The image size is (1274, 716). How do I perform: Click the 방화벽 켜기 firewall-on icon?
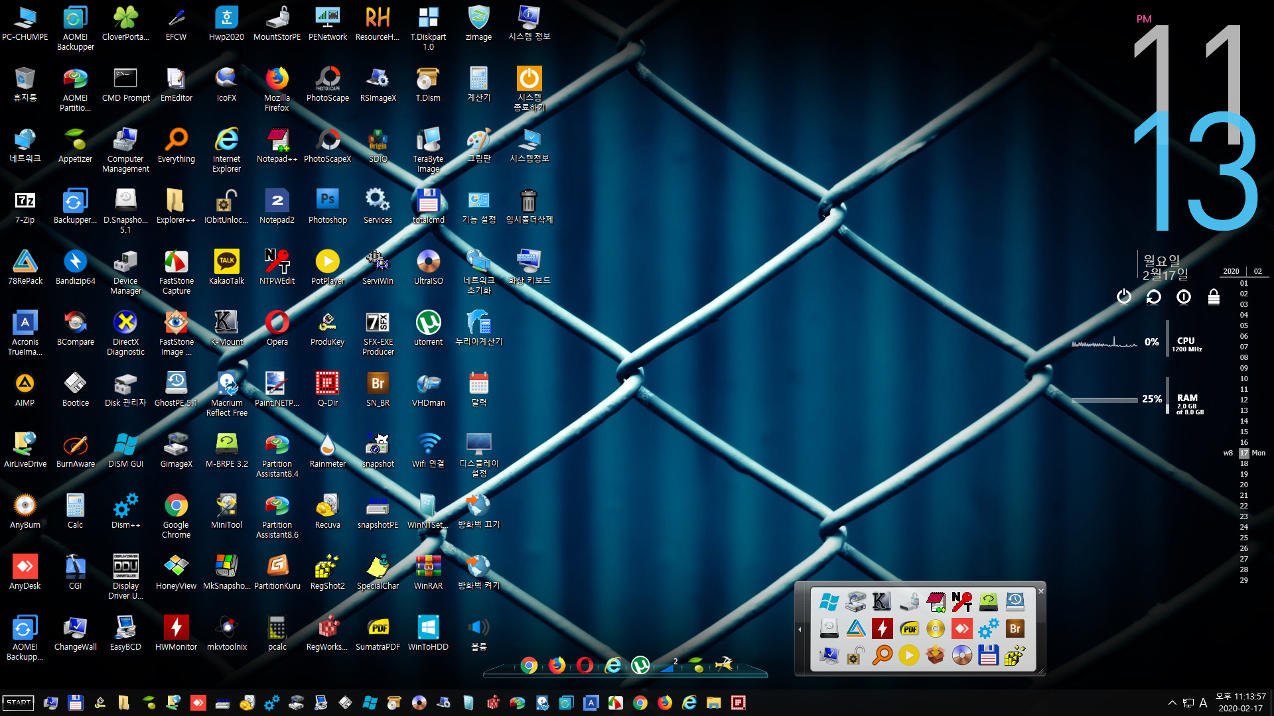478,573
